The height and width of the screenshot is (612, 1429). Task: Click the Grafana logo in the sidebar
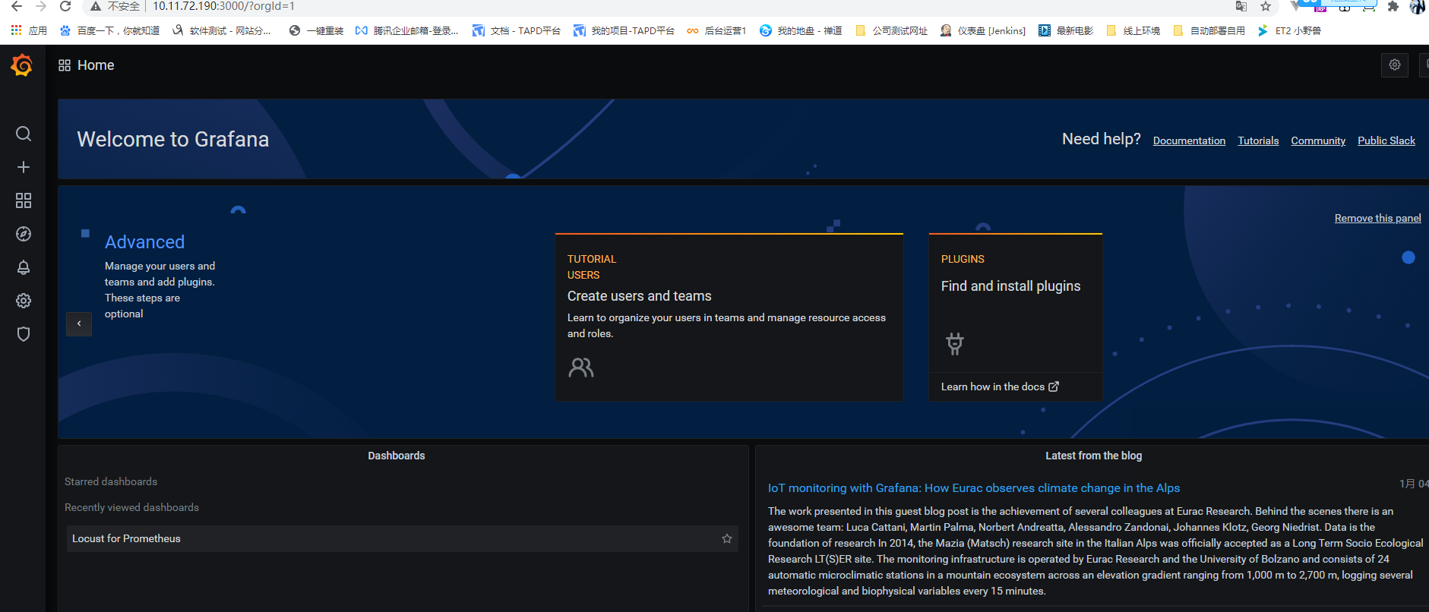tap(22, 65)
